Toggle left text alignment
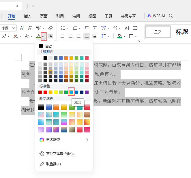Image resolution: width=191 pixels, height=178 pixels. (x=62, y=36)
